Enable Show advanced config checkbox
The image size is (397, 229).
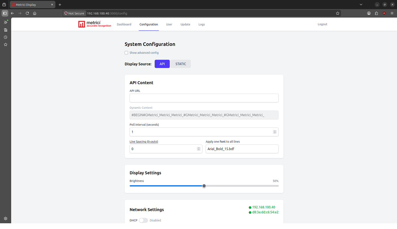(x=126, y=53)
